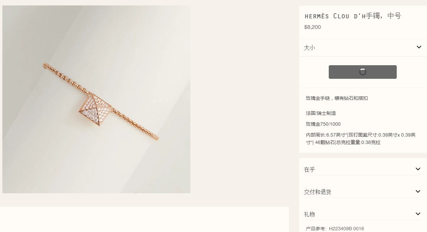Expand the 大小 size chevron arrow
This screenshot has width=427, height=232.
pos(419,47)
